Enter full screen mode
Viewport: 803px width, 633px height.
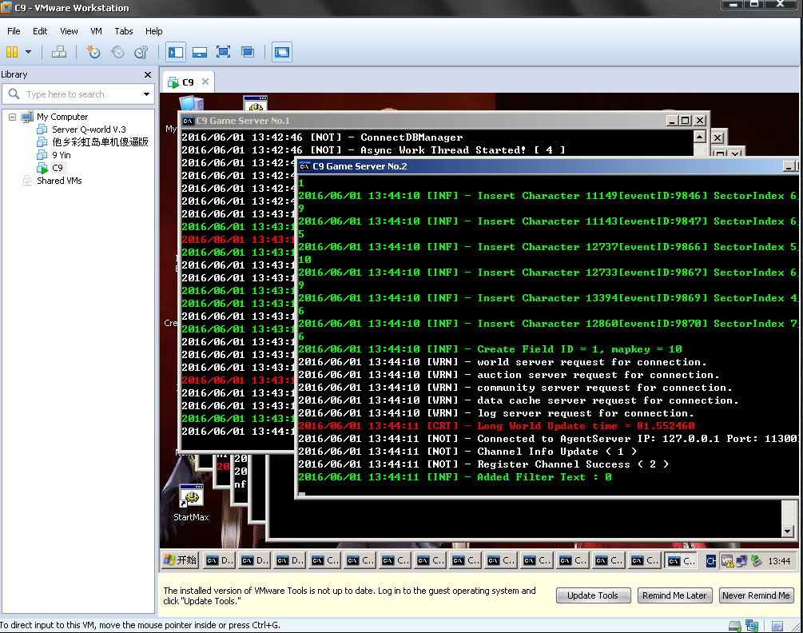pos(223,52)
